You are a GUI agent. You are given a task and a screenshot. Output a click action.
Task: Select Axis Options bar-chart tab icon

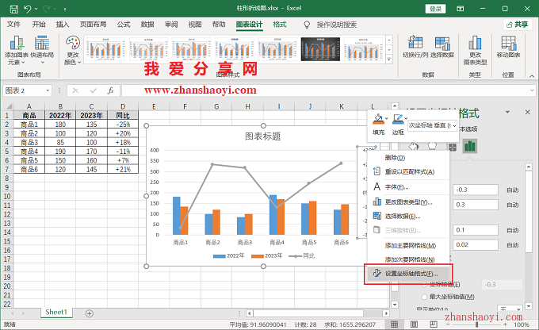(x=469, y=146)
